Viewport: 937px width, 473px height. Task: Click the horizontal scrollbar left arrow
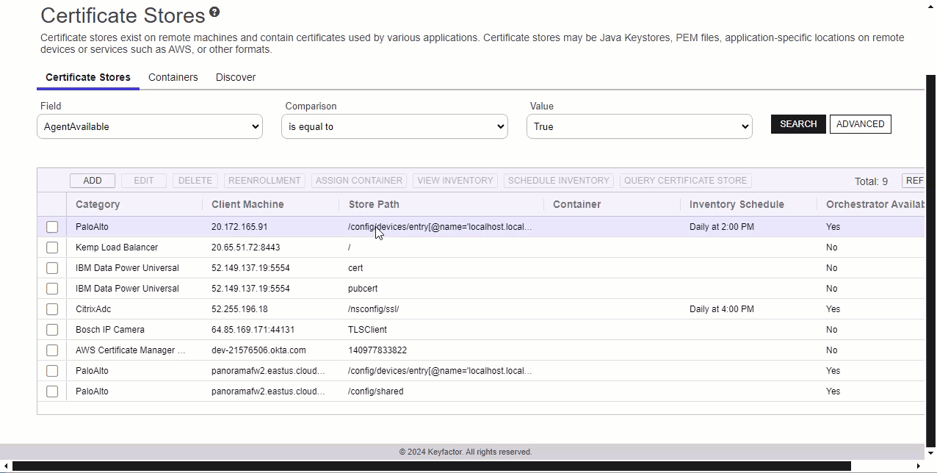tap(6, 466)
